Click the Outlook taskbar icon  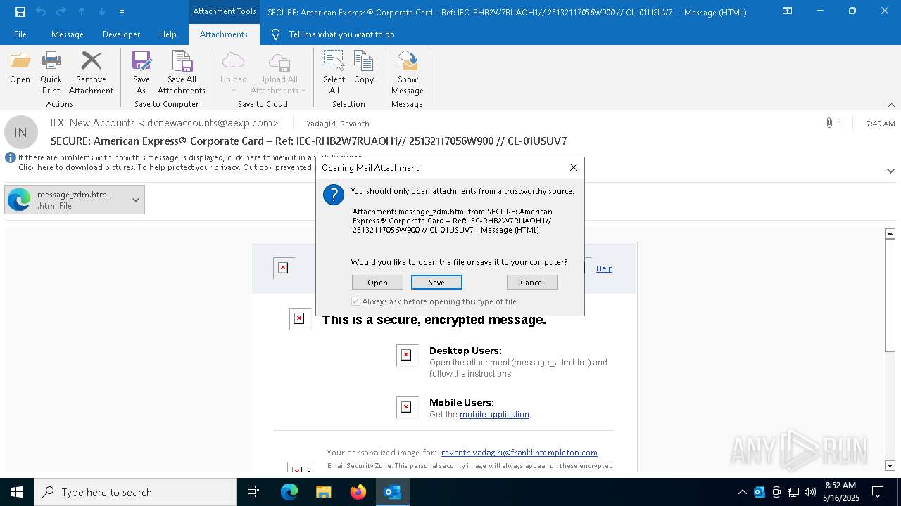(393, 492)
